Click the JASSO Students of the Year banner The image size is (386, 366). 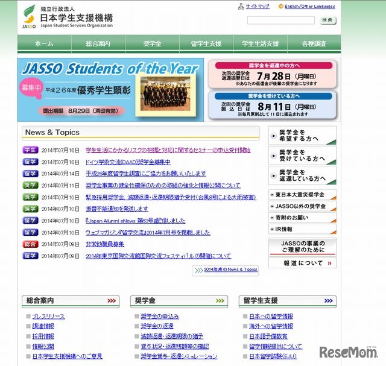click(110, 90)
